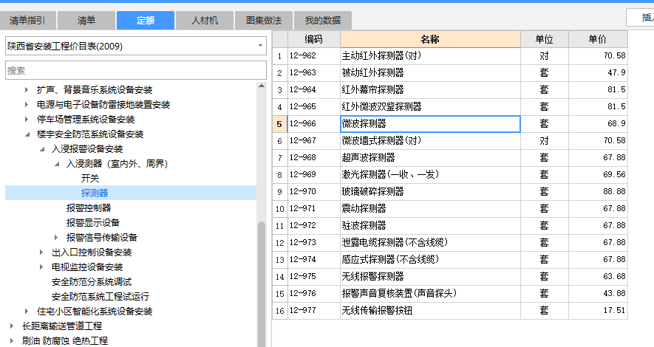Collapse 入侵测器（室内外、周界） node
This screenshot has height=347, width=654.
click(x=57, y=164)
